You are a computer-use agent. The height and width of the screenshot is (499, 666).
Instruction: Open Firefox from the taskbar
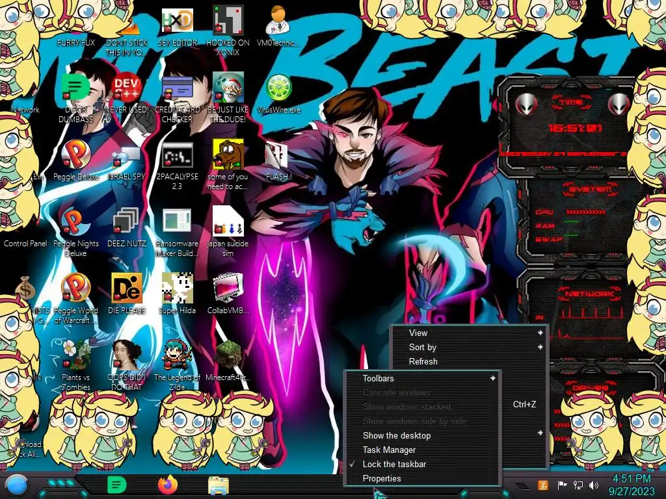coord(168,485)
